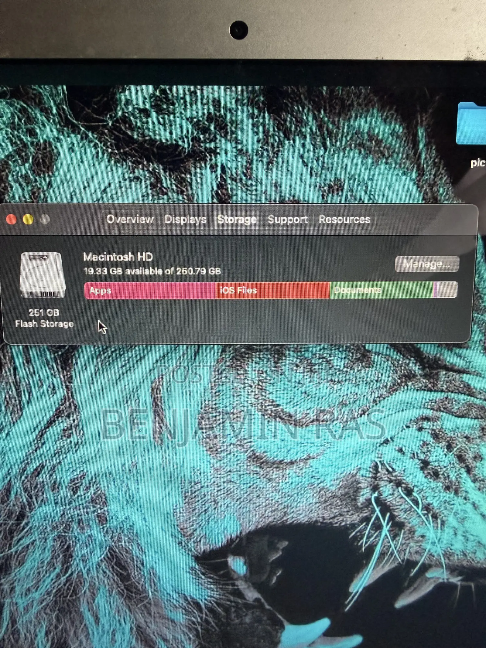Click the Documents storage segment
Image resolution: width=486 pixels, height=648 pixels.
pos(381,290)
